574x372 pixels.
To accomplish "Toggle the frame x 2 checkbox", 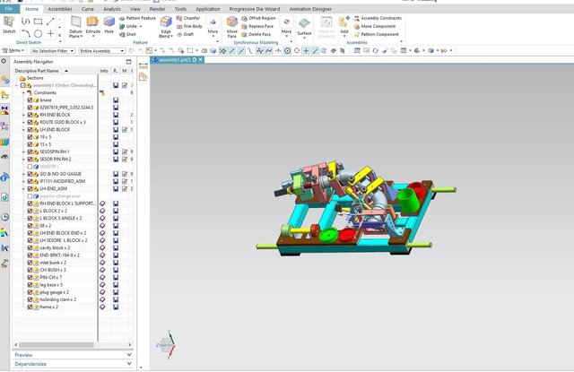I will point(30,307).
